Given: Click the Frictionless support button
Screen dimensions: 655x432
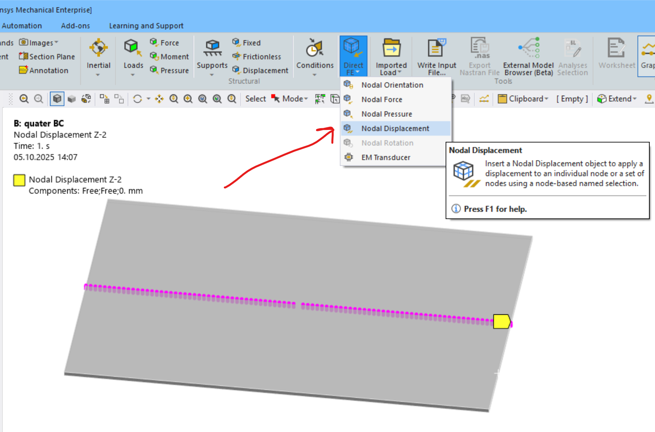Looking at the screenshot, I should click(x=257, y=57).
